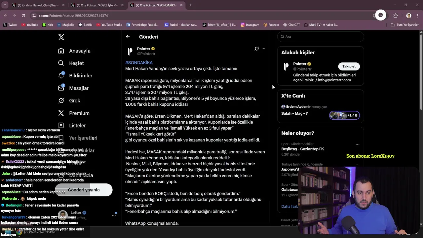Click the address bar URL
423x238 pixels.
coord(74,16)
